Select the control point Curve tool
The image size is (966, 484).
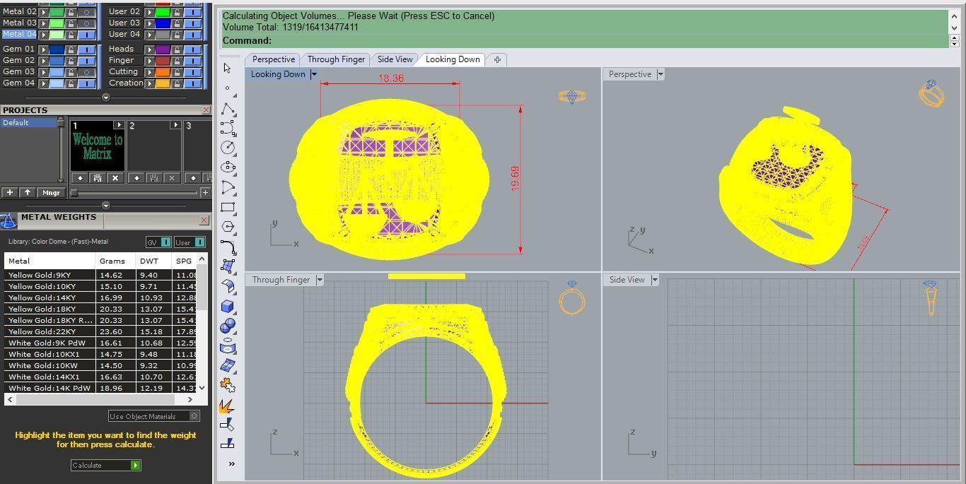[228, 128]
